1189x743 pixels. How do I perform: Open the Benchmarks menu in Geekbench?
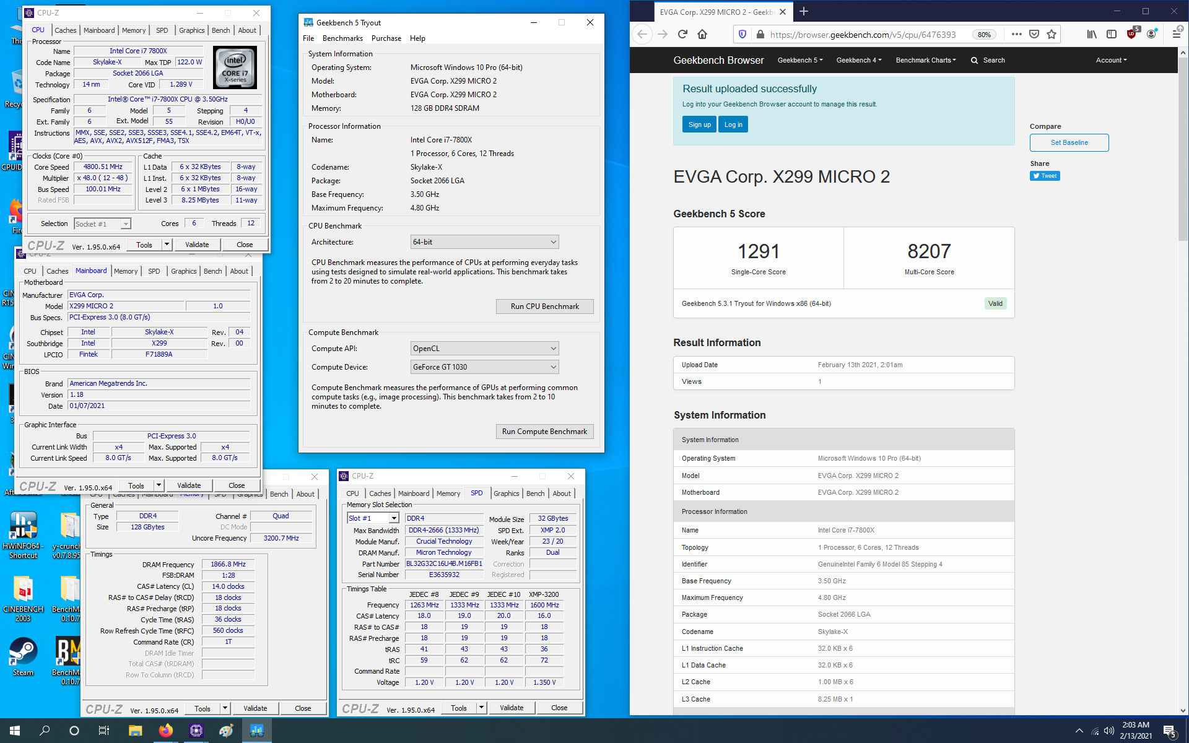point(342,38)
